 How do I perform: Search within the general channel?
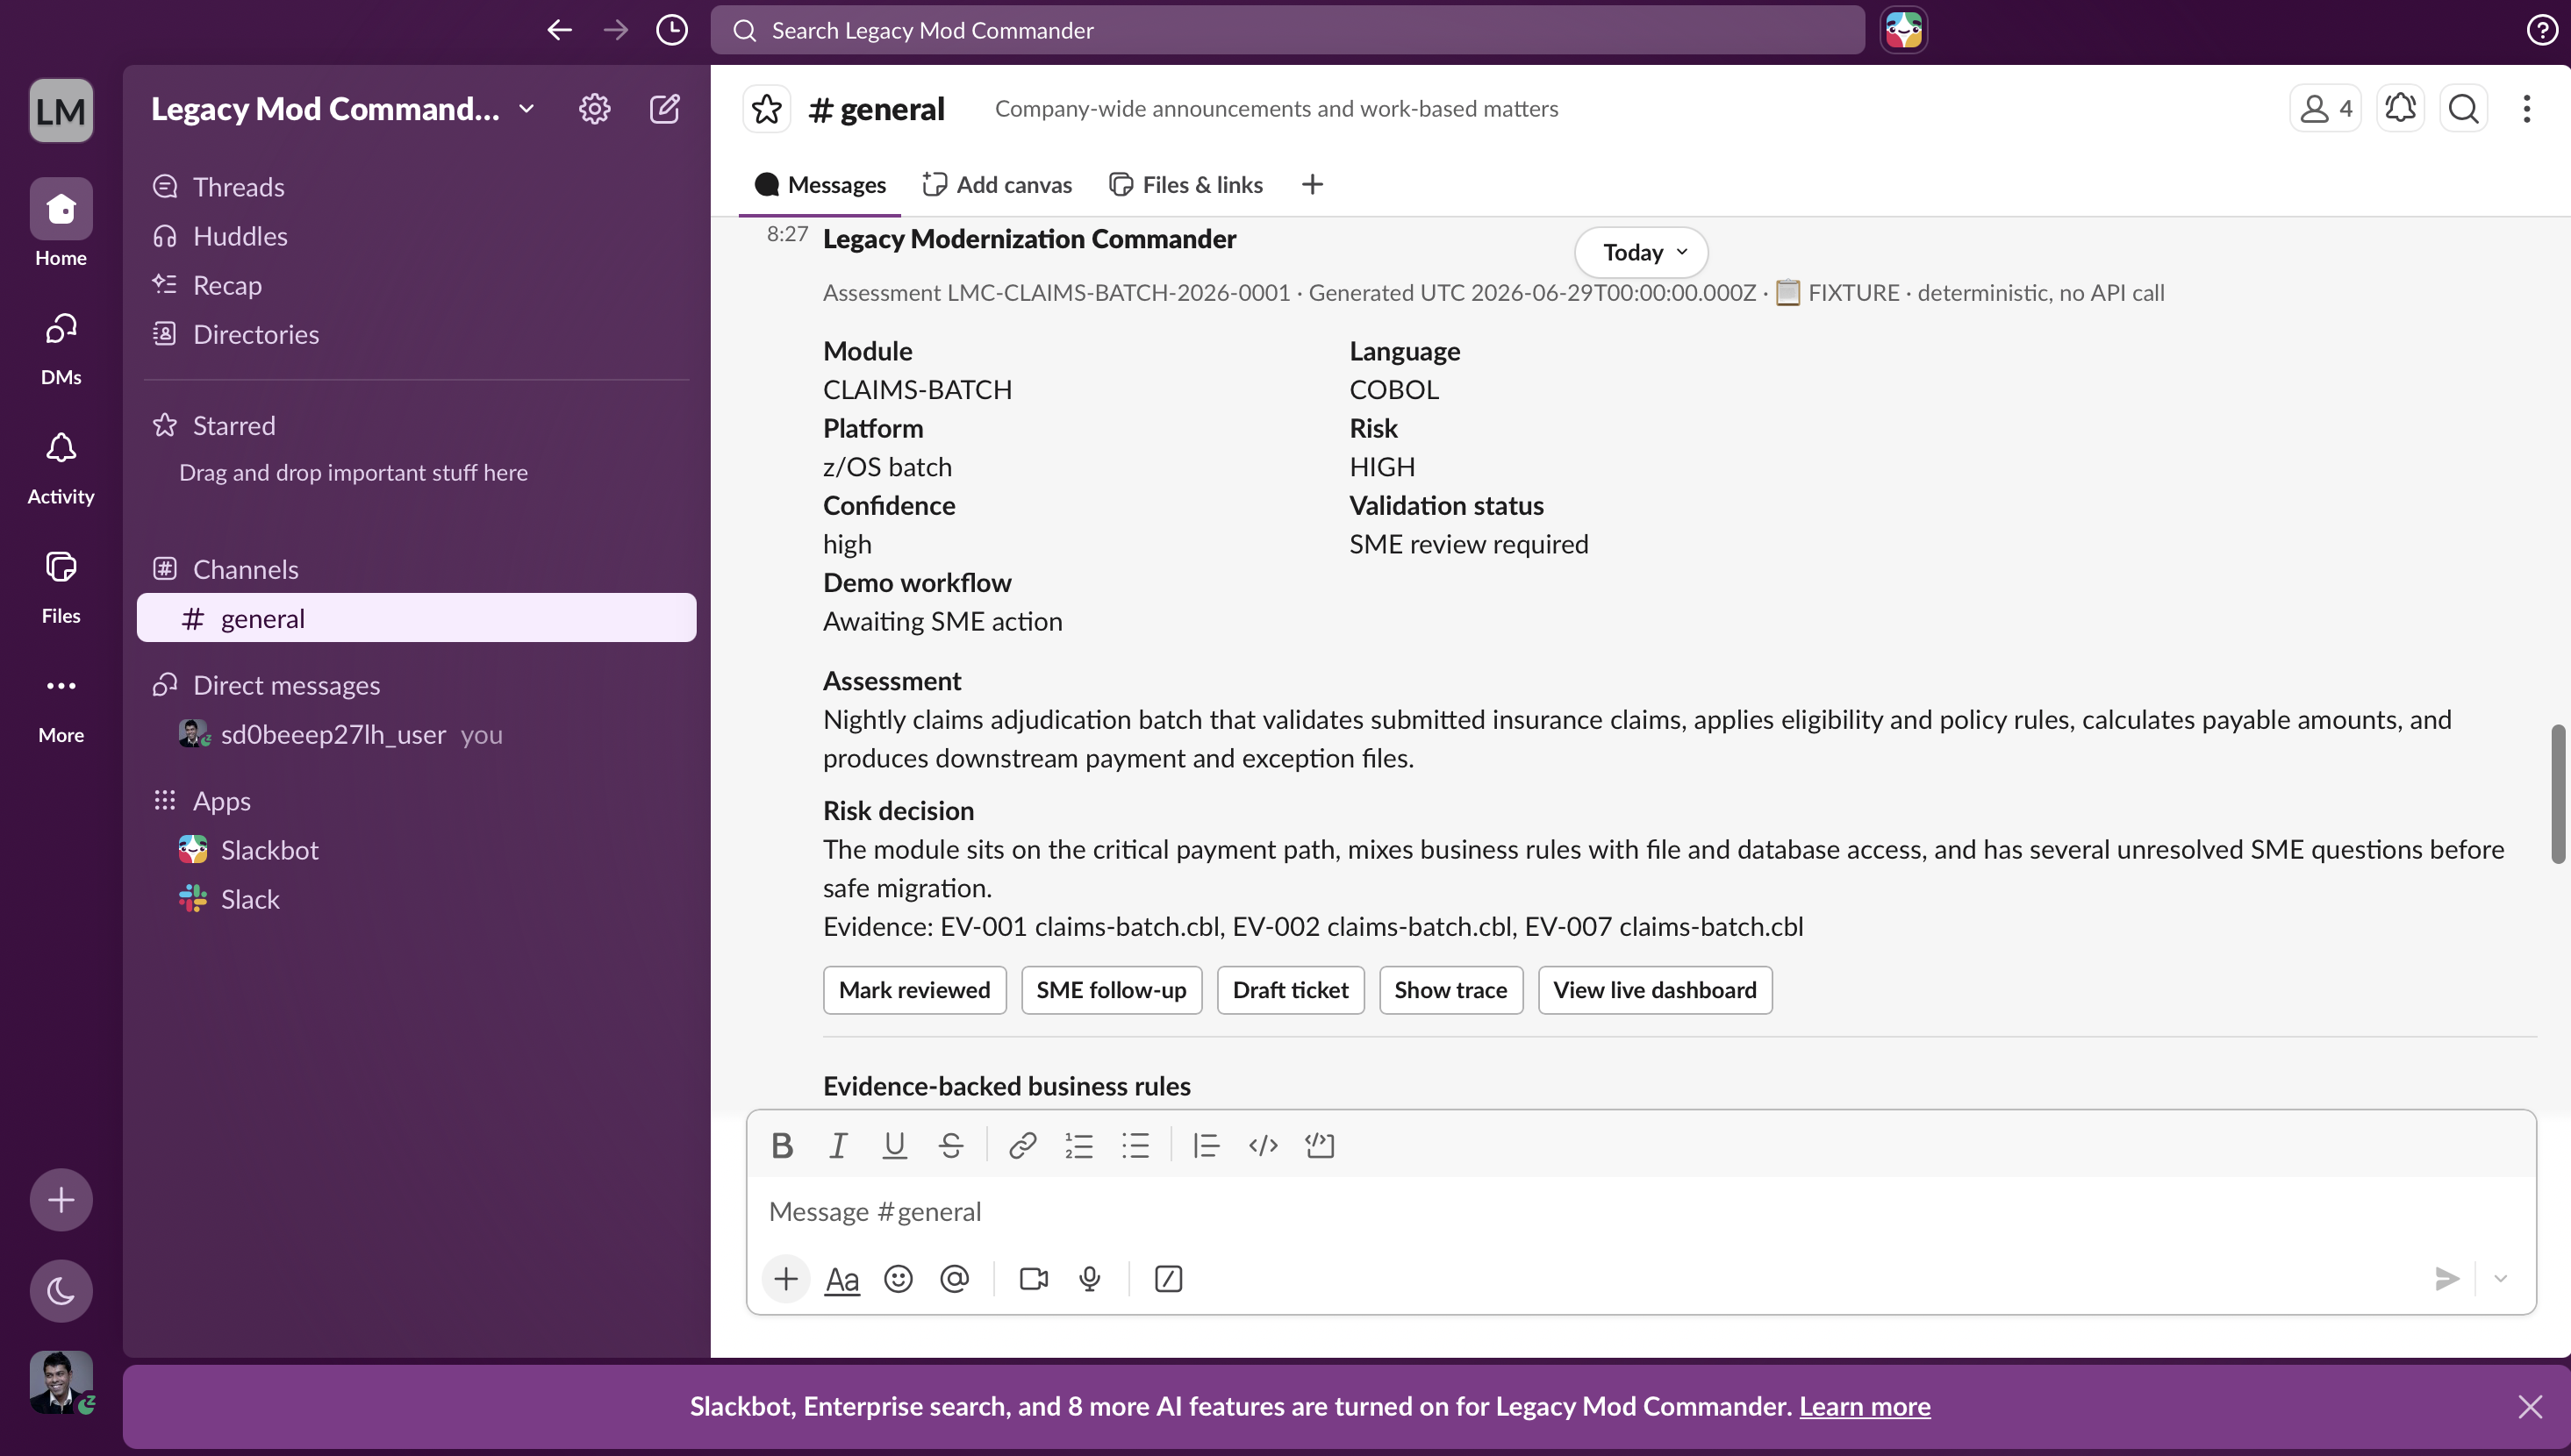[2463, 109]
